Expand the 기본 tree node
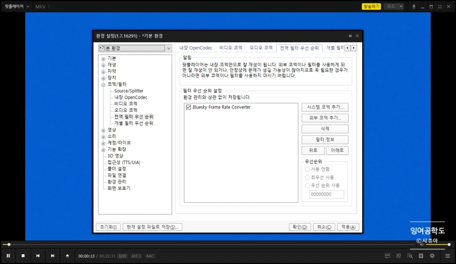Image resolution: width=456 pixels, height=264 pixels. [x=103, y=59]
